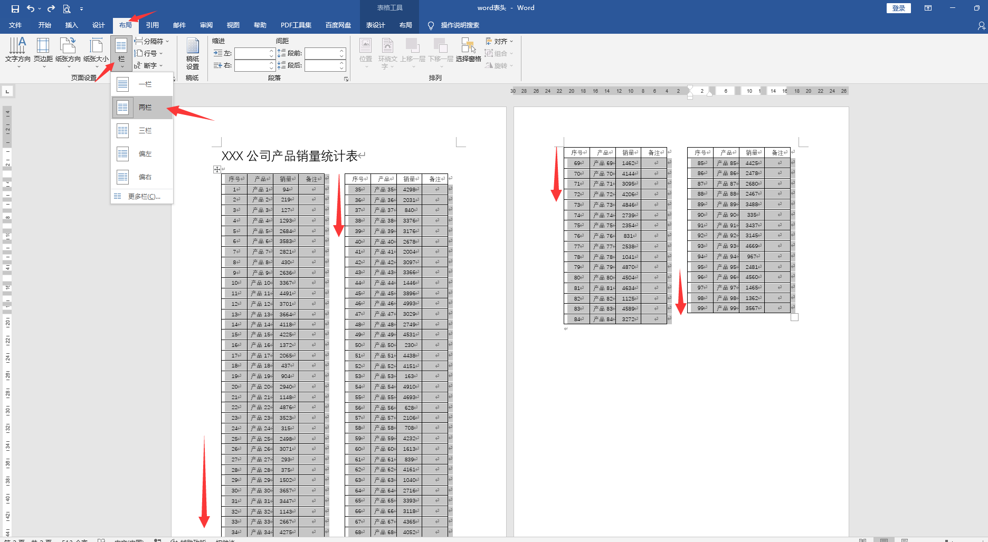This screenshot has height=542, width=988.
Task: Switch to the PDF工具集 tab
Action: pos(296,25)
